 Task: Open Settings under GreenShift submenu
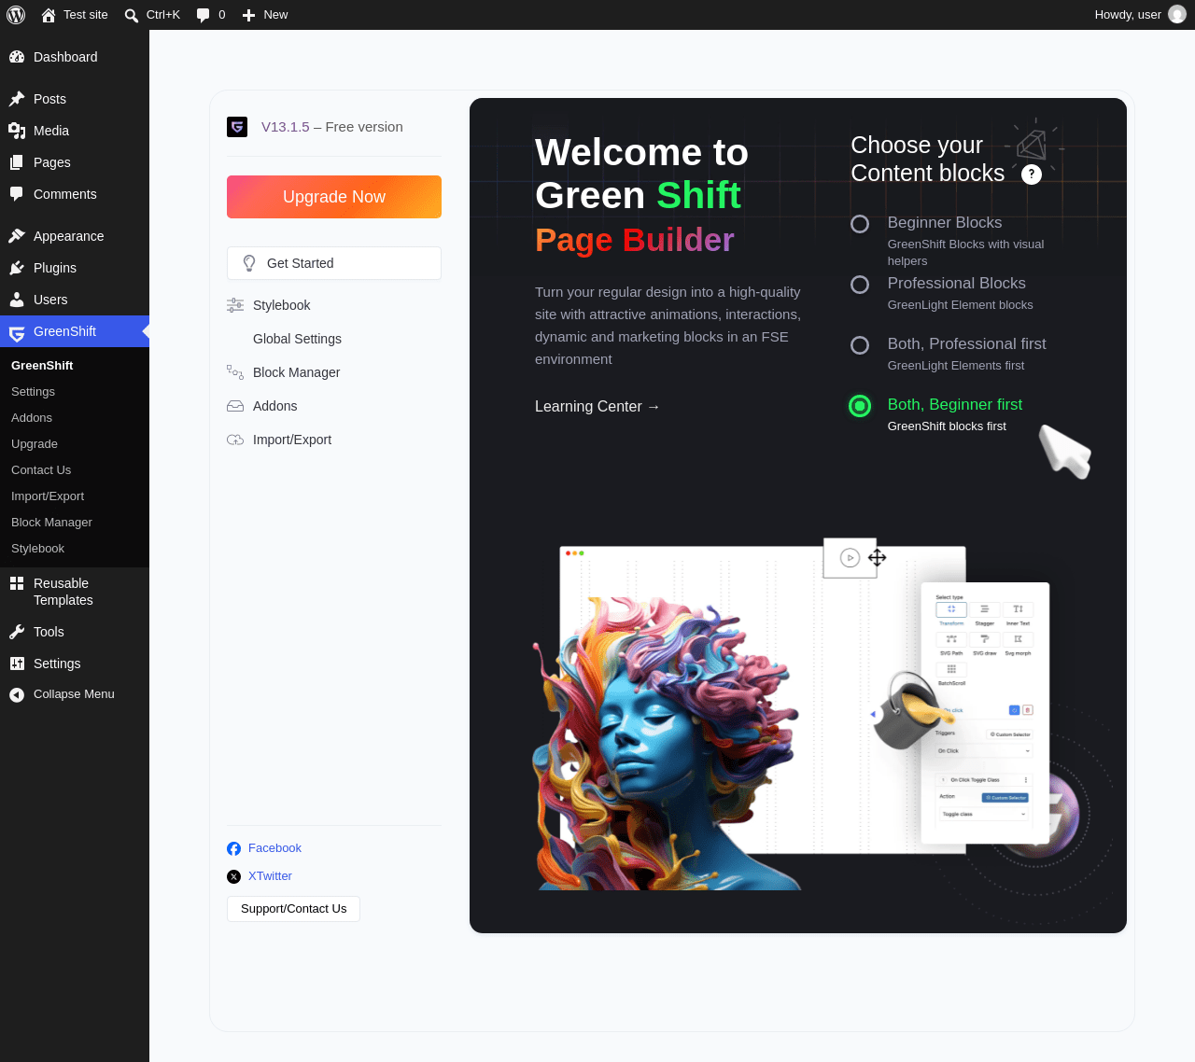point(33,392)
